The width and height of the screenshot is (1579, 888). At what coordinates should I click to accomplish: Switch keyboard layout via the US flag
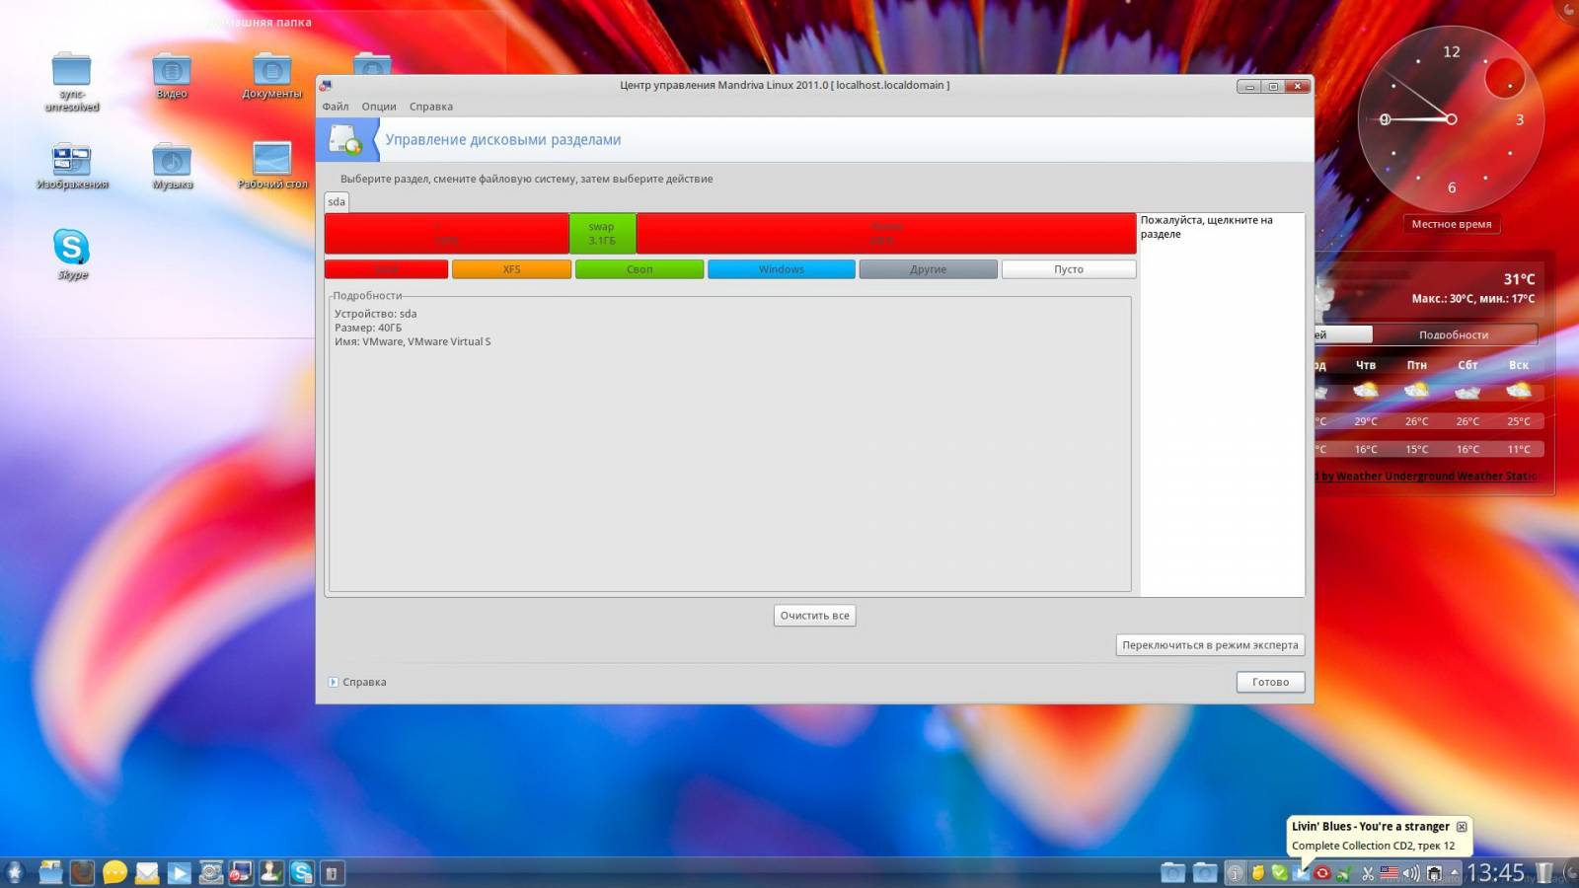(x=1390, y=872)
